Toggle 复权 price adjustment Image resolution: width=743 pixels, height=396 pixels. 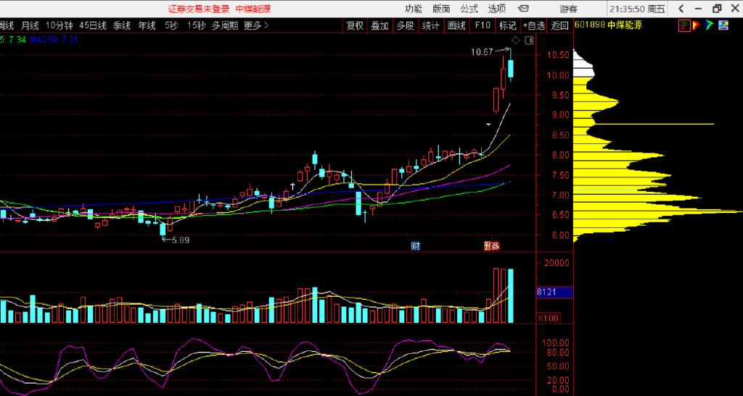355,25
